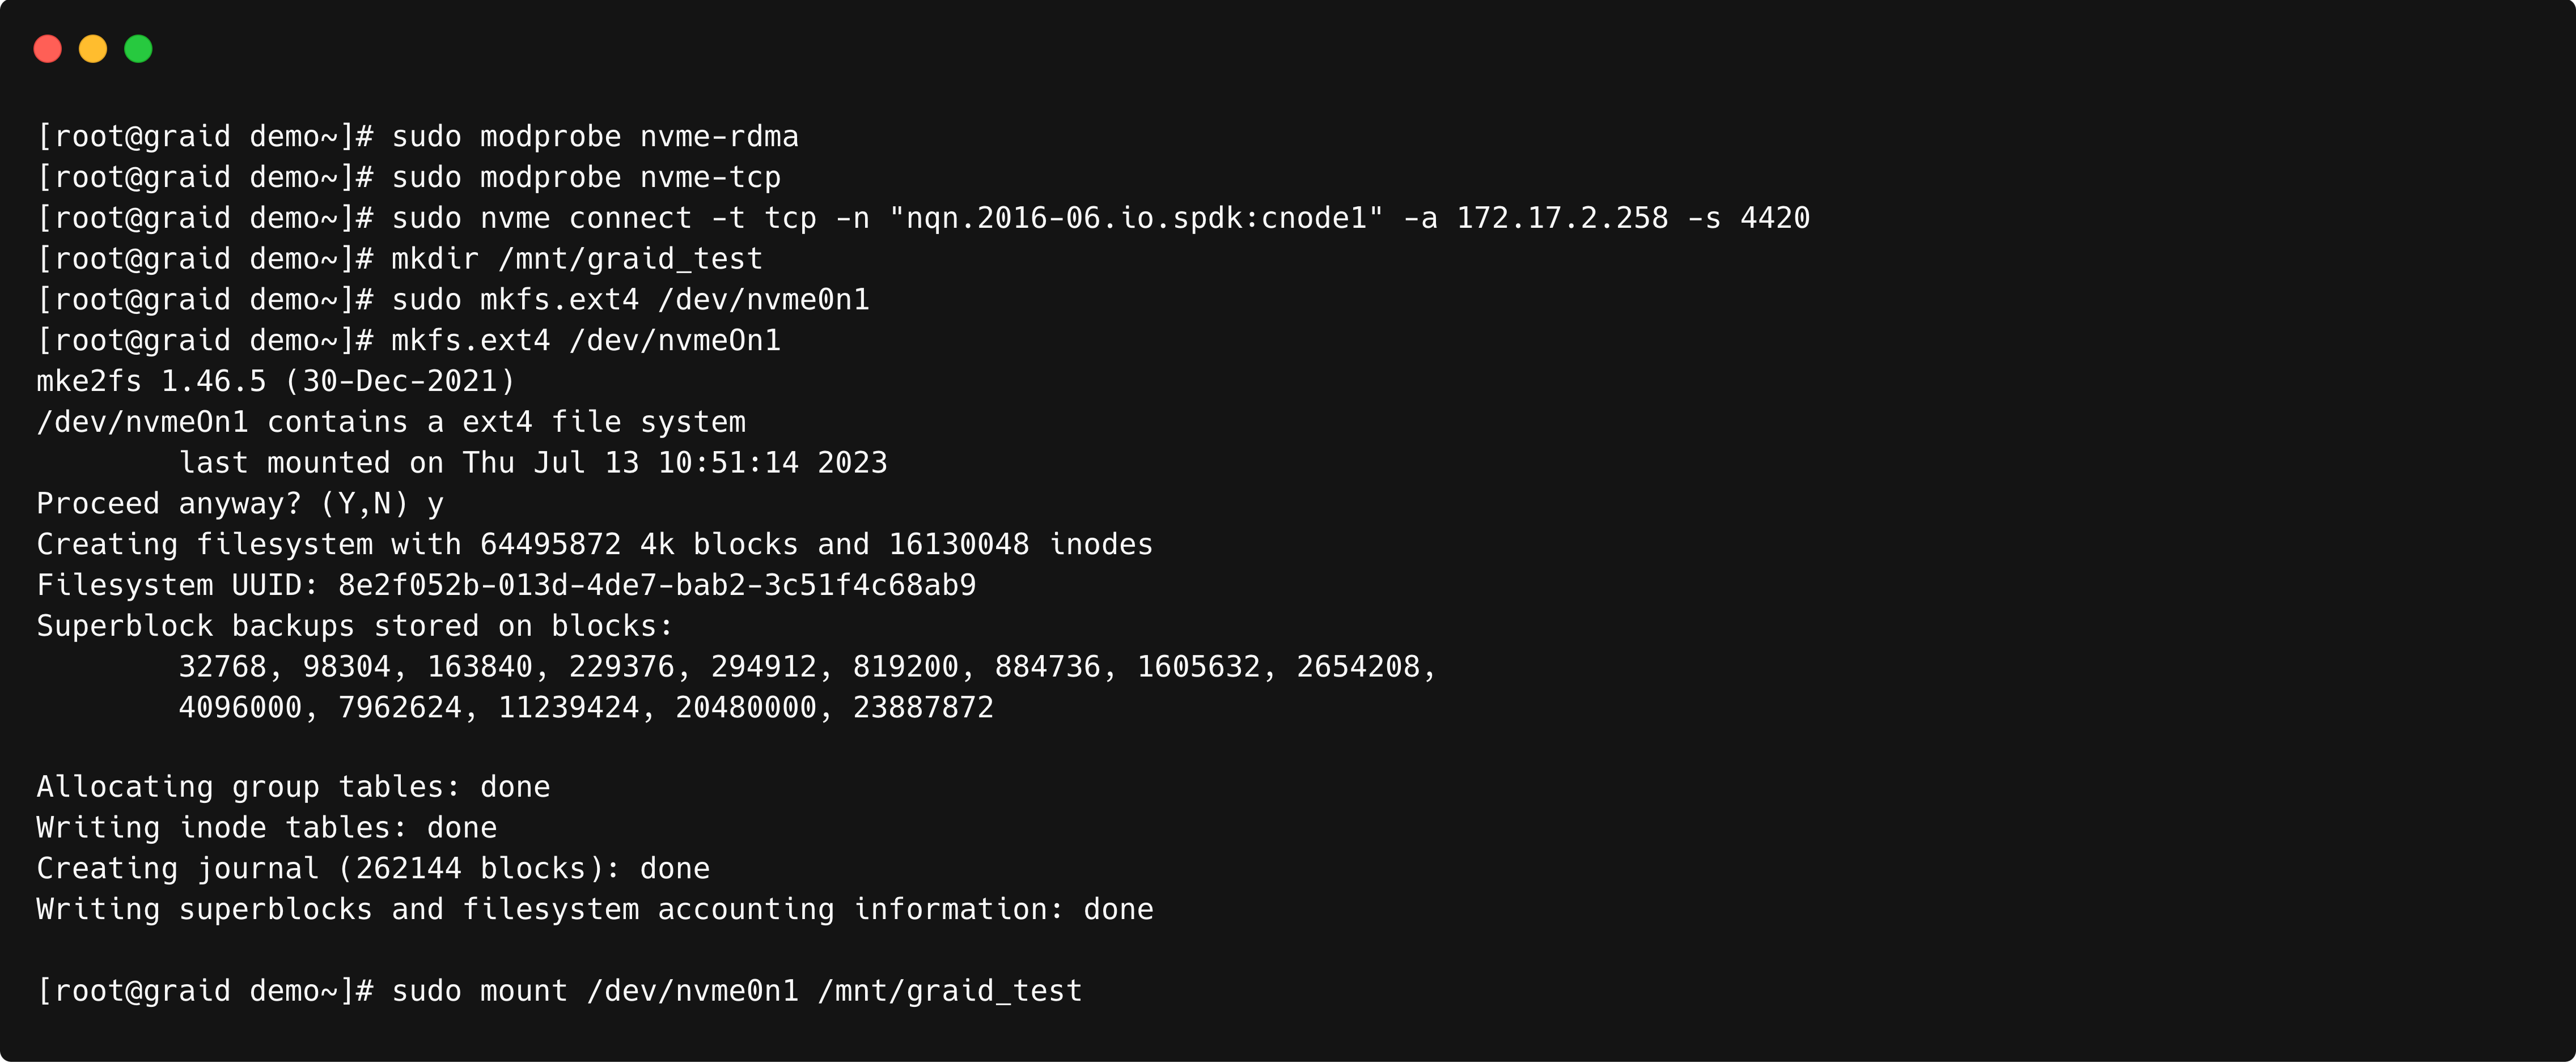Click the port number 4420
Image resolution: width=2576 pixels, height=1063 pixels.
point(1775,219)
